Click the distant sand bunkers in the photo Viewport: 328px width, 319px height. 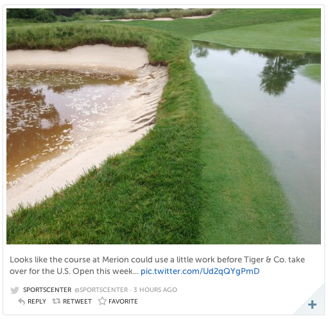click(156, 18)
